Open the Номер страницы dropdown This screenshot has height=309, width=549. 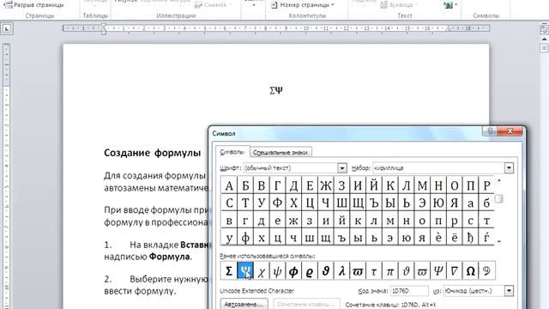pyautogui.click(x=303, y=5)
